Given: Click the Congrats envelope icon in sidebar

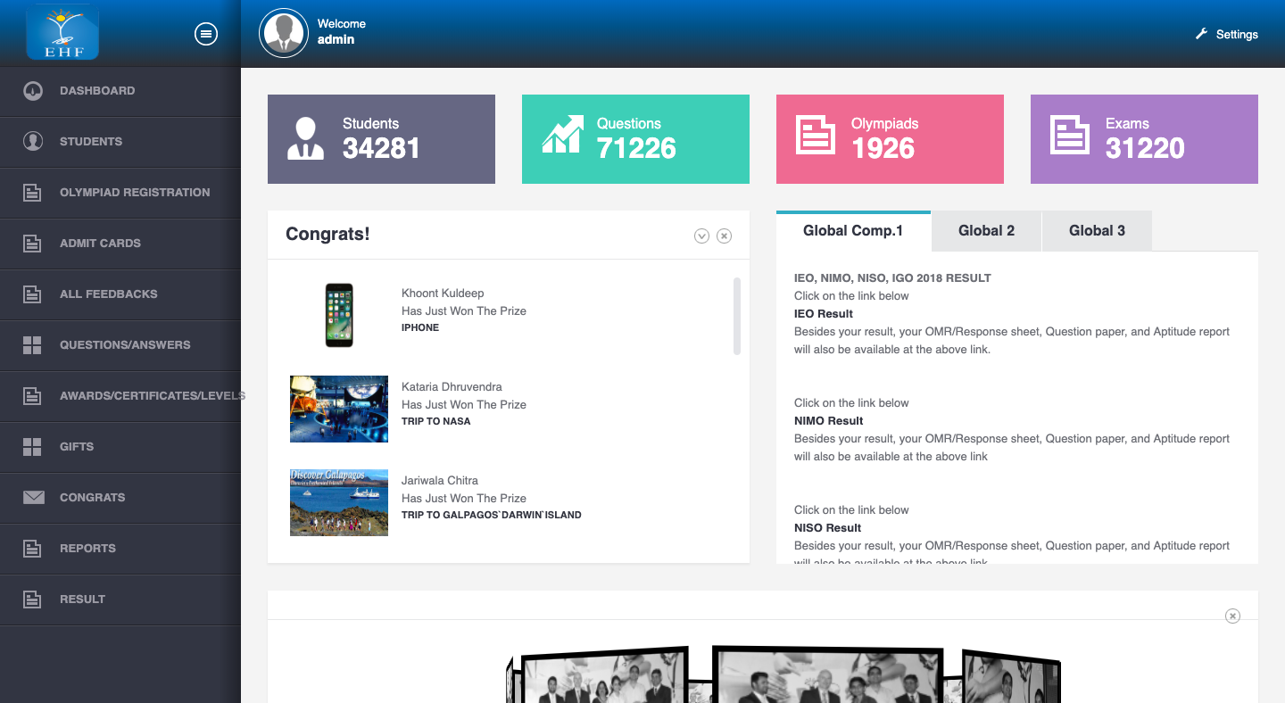Looking at the screenshot, I should [x=33, y=498].
